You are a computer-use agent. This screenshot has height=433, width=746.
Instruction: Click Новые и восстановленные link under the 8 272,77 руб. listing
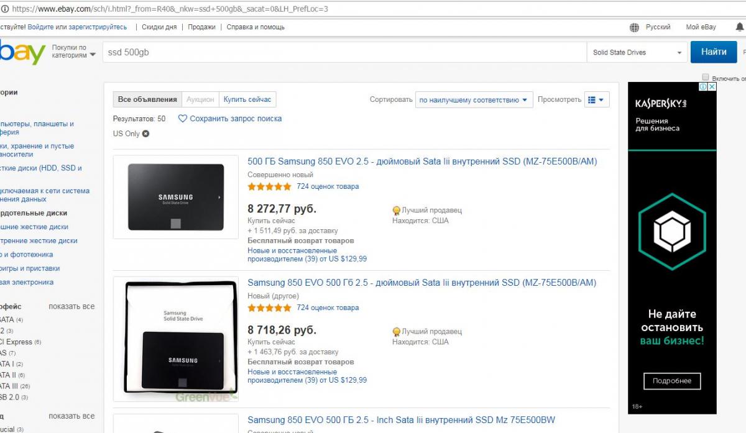pos(307,255)
